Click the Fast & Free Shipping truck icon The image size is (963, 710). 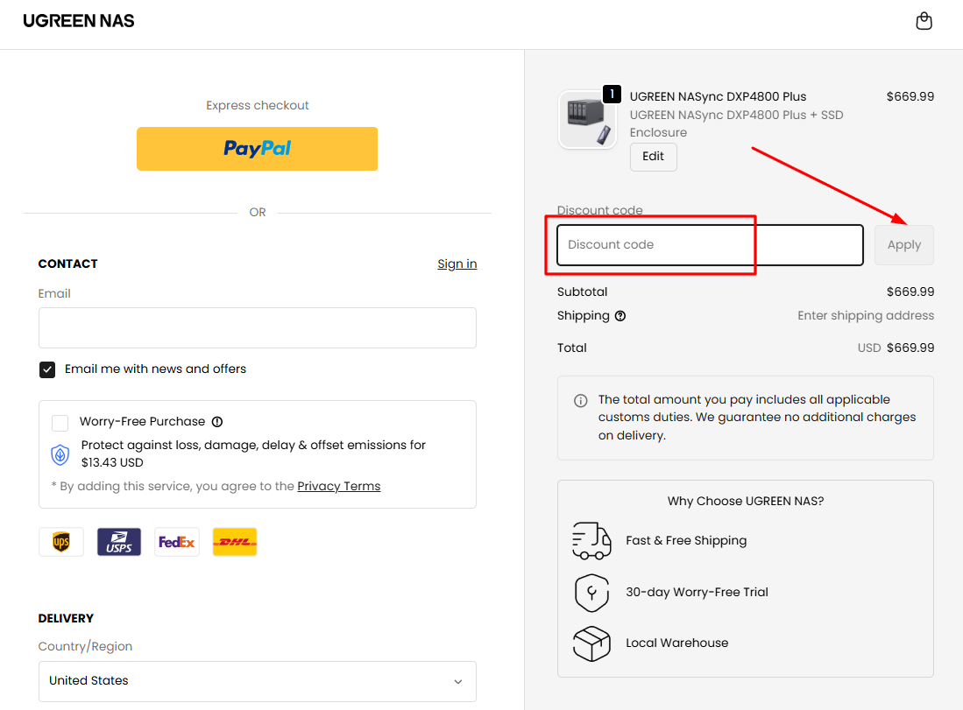tap(591, 541)
